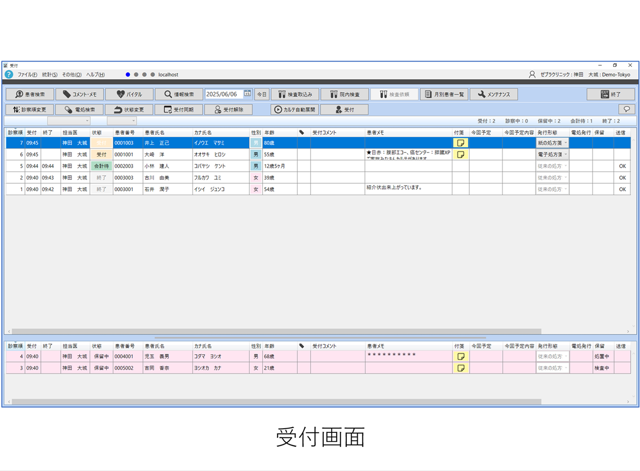Viewport: 640px width, 471px height.
Task: Open the 患者検索 patient search tool
Action: (x=30, y=94)
